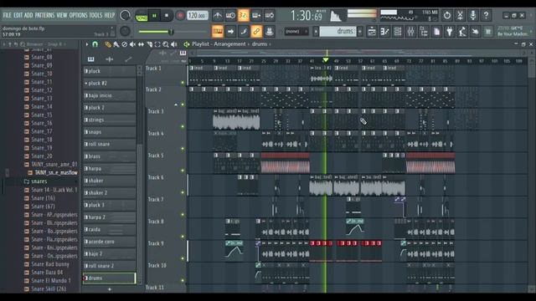Viewport: 536px width, 301px height.
Task: Arm the record button
Action: (180, 16)
